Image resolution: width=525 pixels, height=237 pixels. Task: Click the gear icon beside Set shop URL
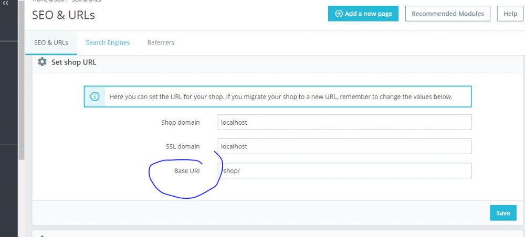42,62
